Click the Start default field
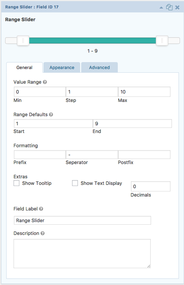 pos(53,123)
